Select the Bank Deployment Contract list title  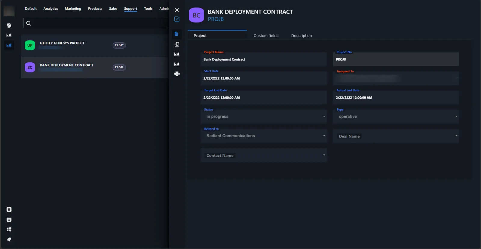pos(67,65)
